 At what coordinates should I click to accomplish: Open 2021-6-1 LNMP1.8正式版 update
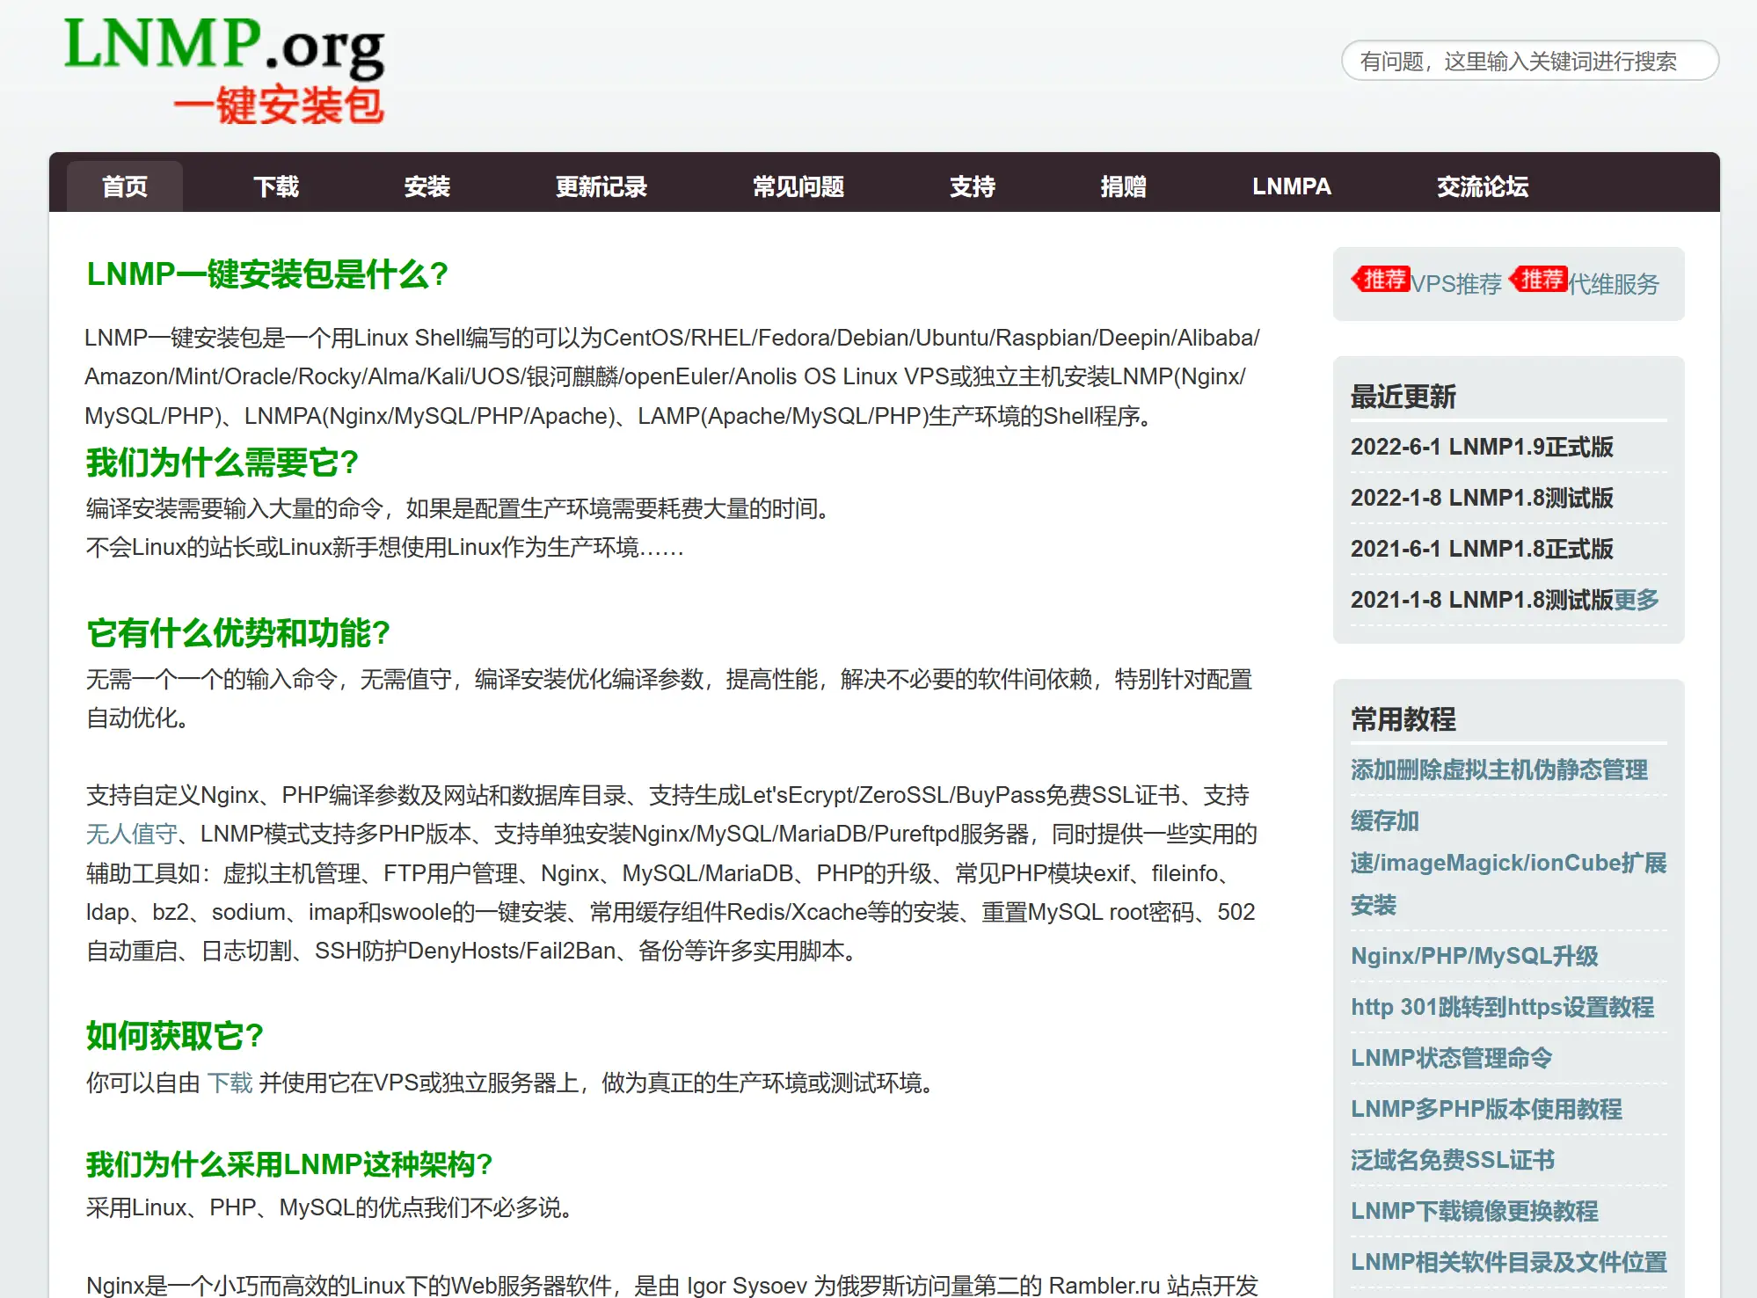point(1483,549)
